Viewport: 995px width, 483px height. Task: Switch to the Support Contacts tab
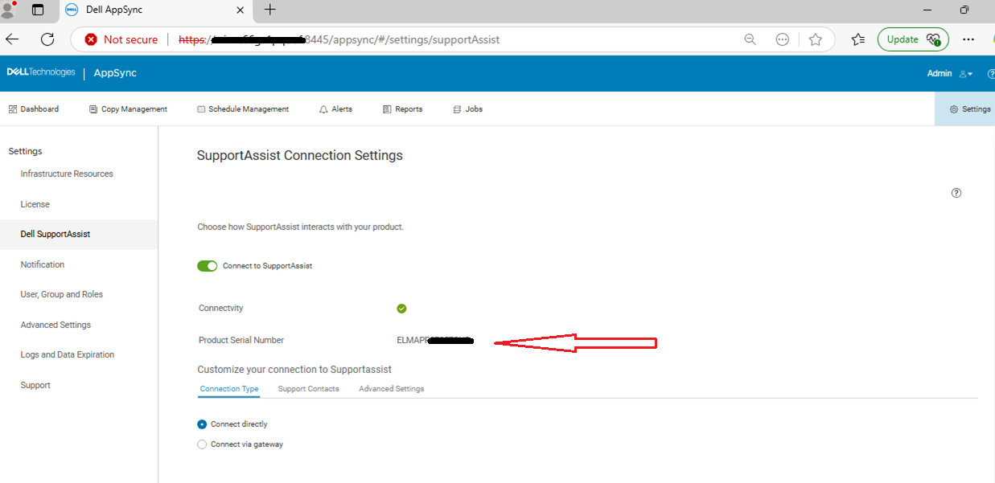[x=308, y=388]
